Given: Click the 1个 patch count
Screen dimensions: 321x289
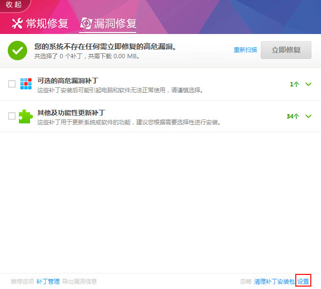Looking at the screenshot, I should pos(294,85).
